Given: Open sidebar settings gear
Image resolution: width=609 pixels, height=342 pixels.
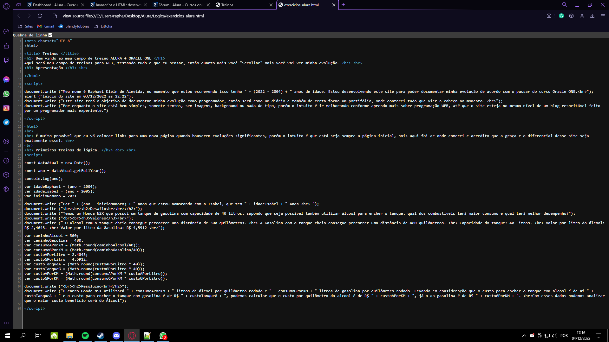Looking at the screenshot, I should click(x=6, y=189).
